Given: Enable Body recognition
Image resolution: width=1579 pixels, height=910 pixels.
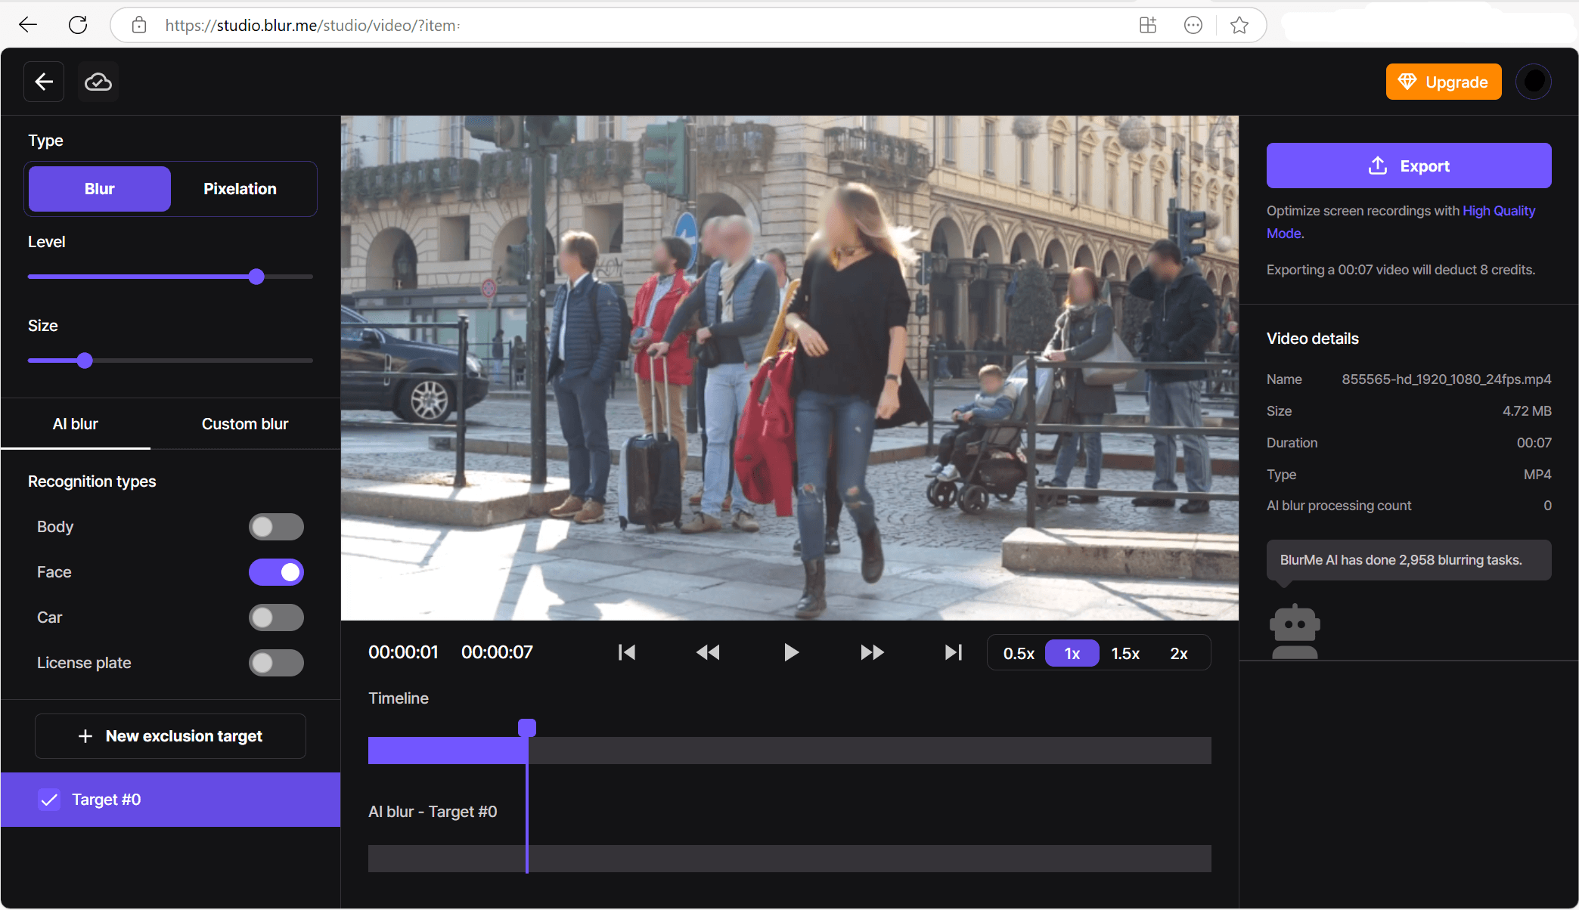Looking at the screenshot, I should coord(276,527).
